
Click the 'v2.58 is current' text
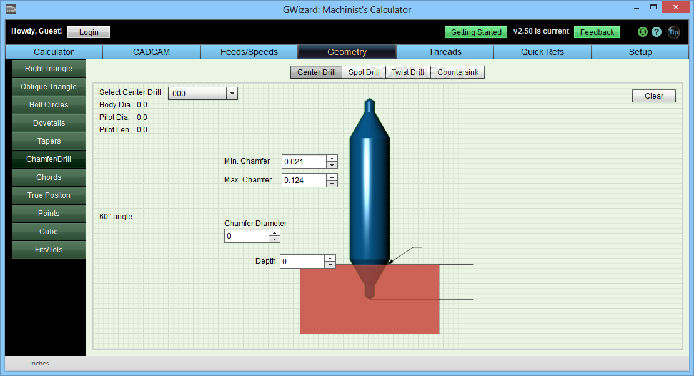point(541,31)
